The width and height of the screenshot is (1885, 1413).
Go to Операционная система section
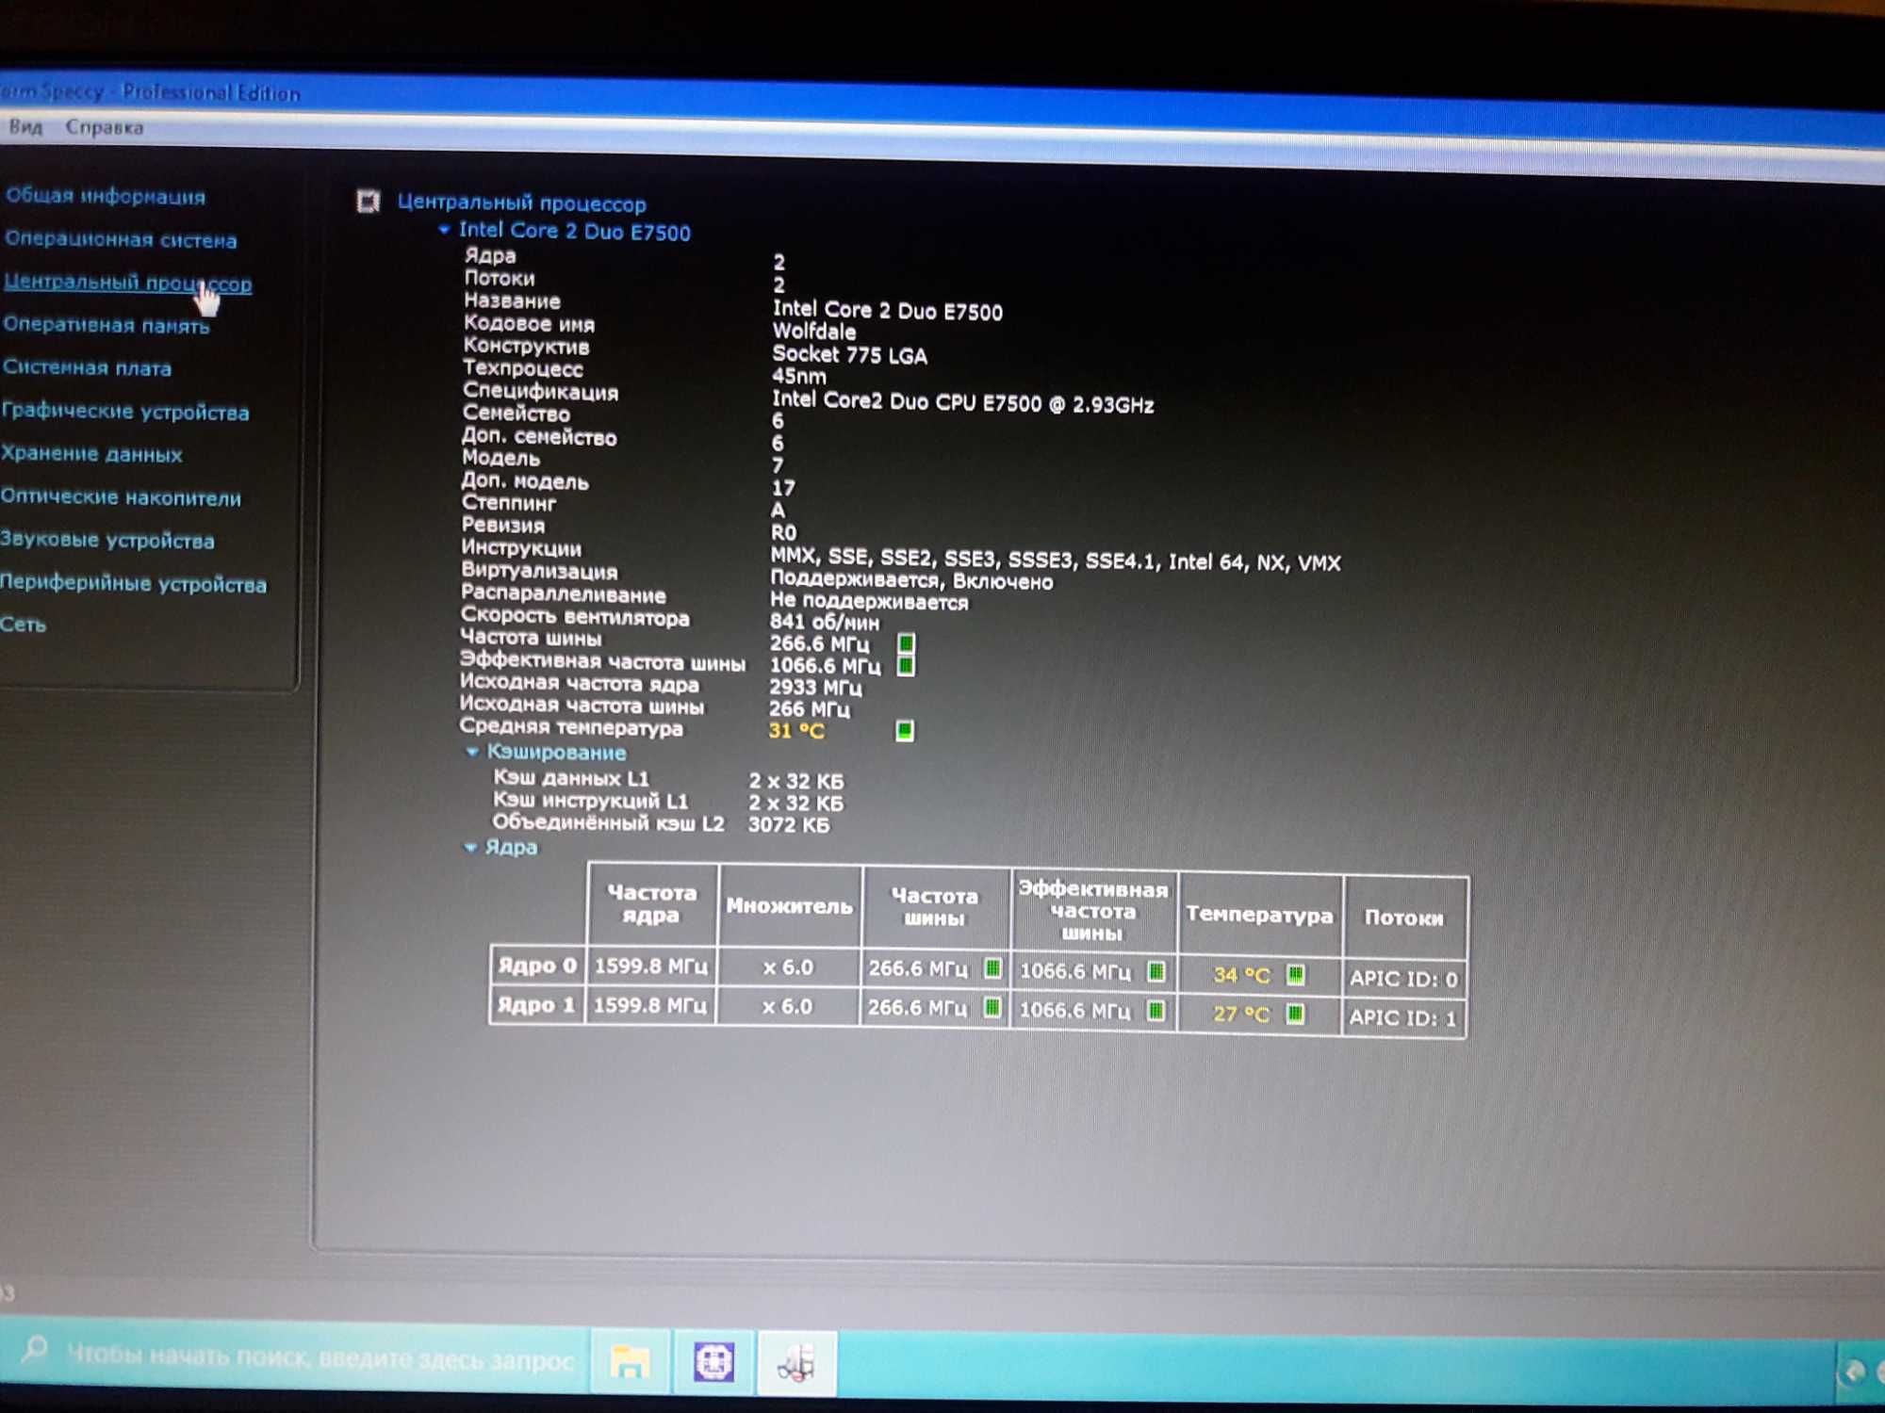(x=121, y=239)
